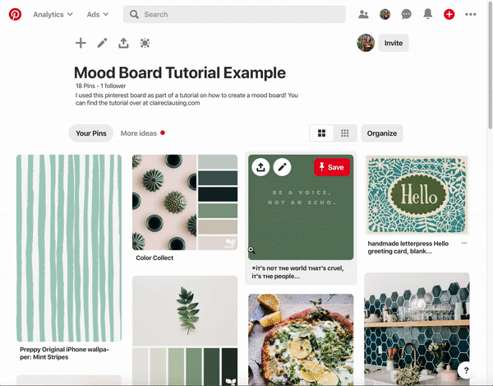Click the Save button on green quote pin
The width and height of the screenshot is (493, 386).
tap(332, 167)
